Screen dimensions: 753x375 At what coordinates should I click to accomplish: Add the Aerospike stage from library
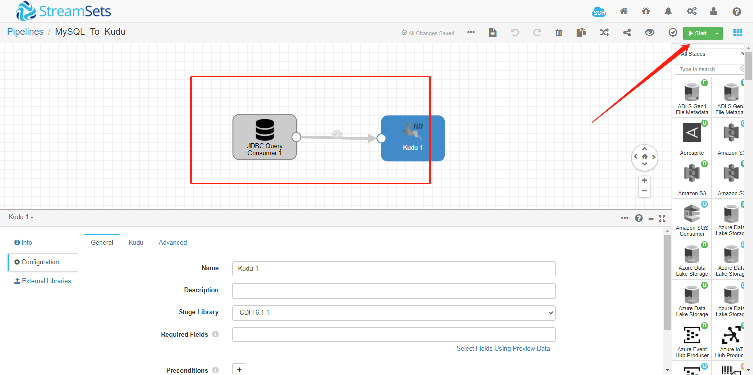692,139
